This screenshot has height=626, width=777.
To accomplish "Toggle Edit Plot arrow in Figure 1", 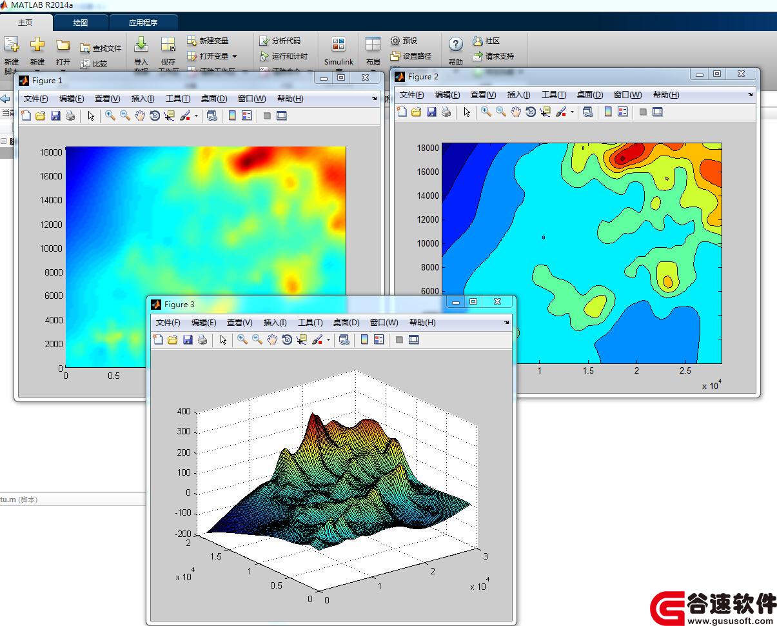I will pyautogui.click(x=91, y=116).
